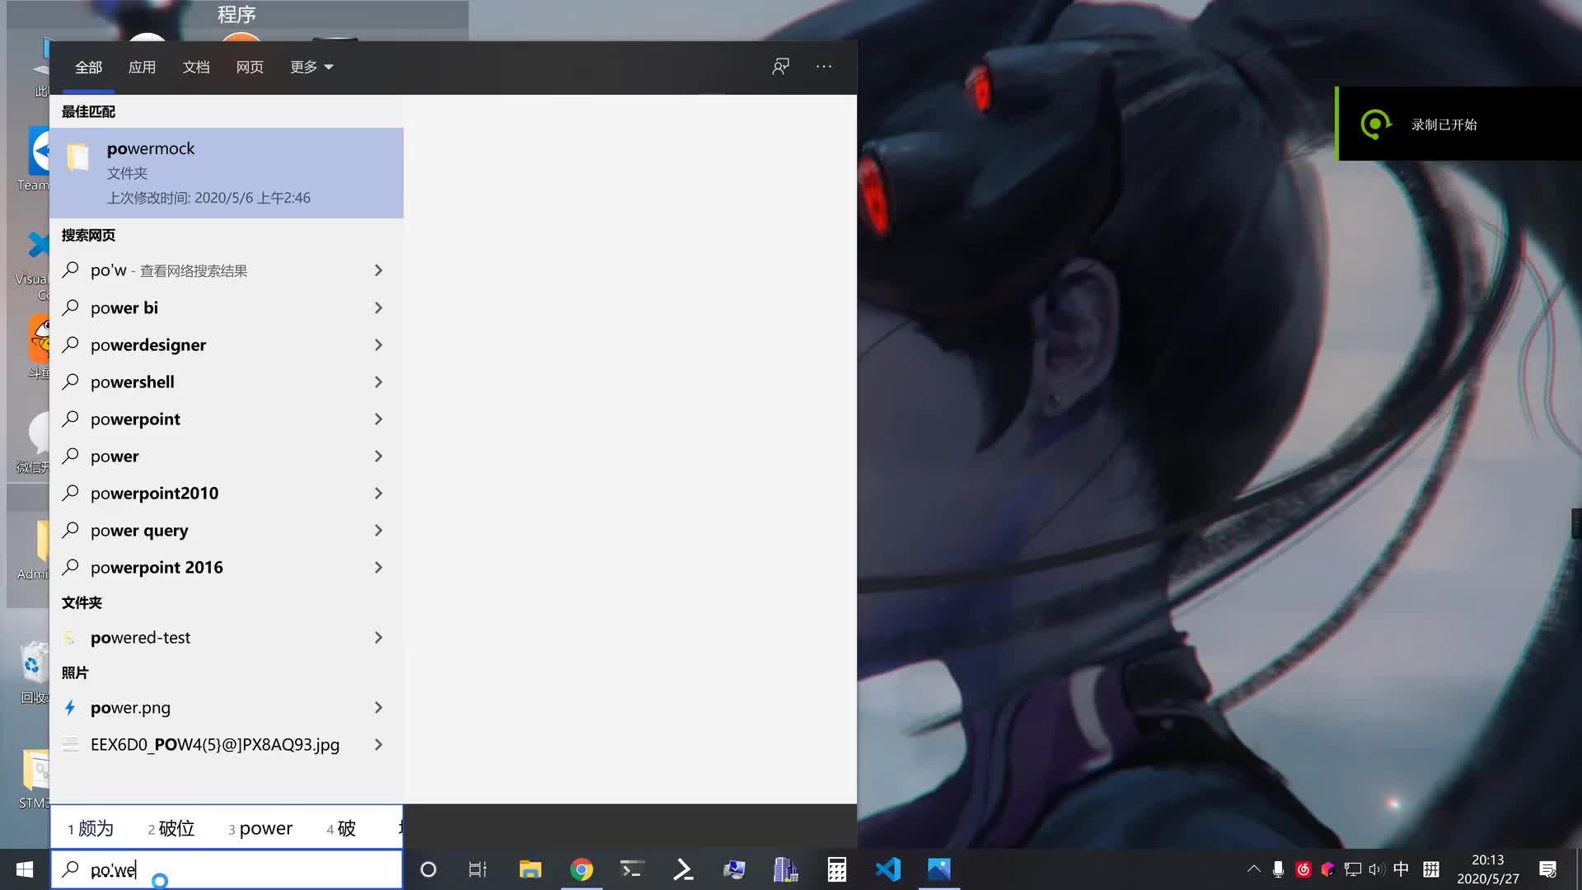Image resolution: width=1582 pixels, height=890 pixels.
Task: Expand the powershell suggestion arrow
Action: [378, 382]
